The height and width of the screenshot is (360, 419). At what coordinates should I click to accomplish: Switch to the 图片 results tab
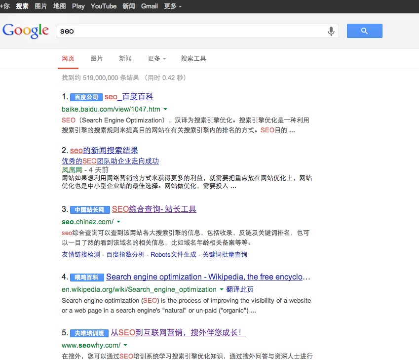[96, 58]
